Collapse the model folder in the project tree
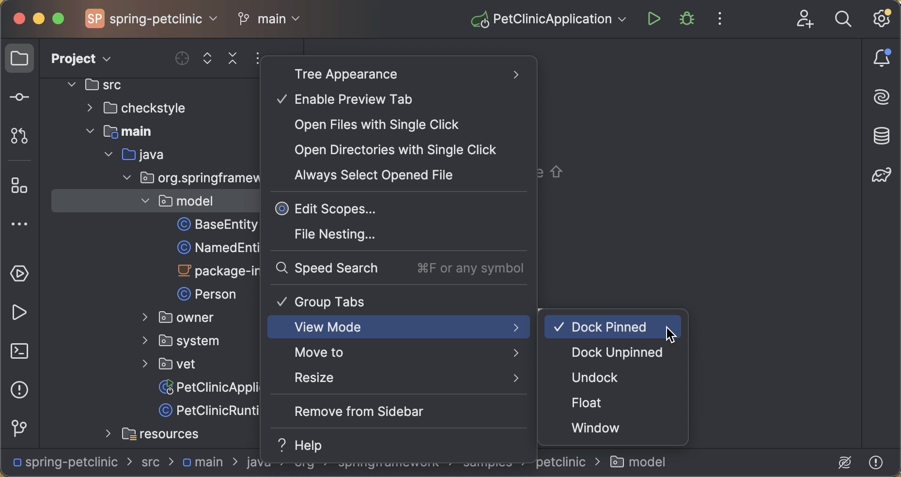Screen dimensions: 901x477 [144, 201]
